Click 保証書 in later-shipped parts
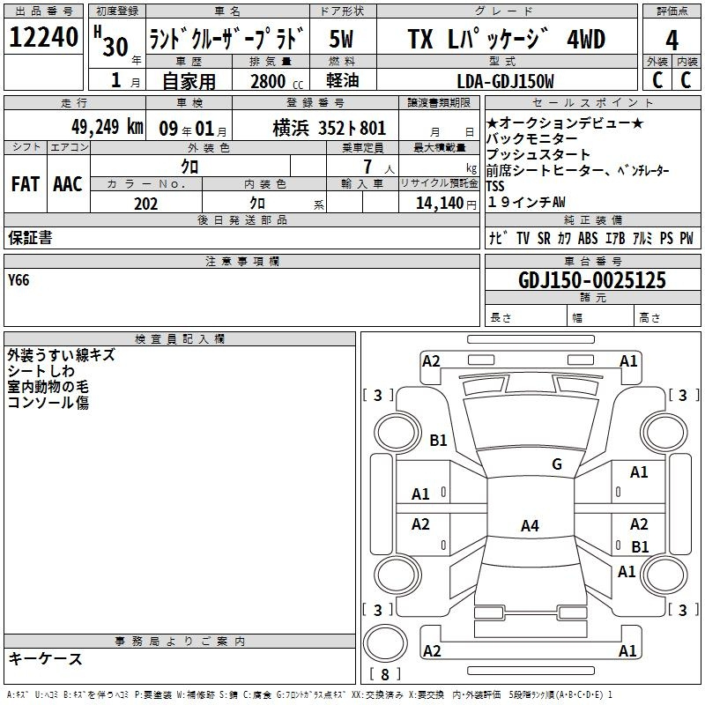This screenshot has width=705, height=705. [30, 237]
